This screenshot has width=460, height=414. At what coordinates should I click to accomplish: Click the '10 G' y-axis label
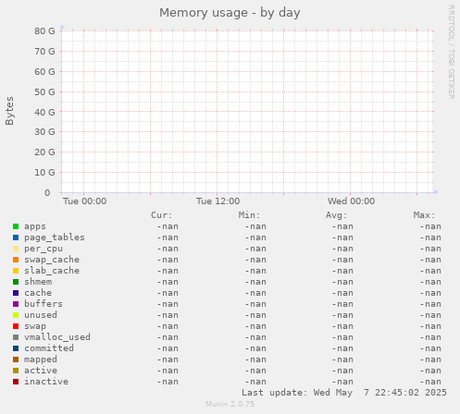[44, 173]
